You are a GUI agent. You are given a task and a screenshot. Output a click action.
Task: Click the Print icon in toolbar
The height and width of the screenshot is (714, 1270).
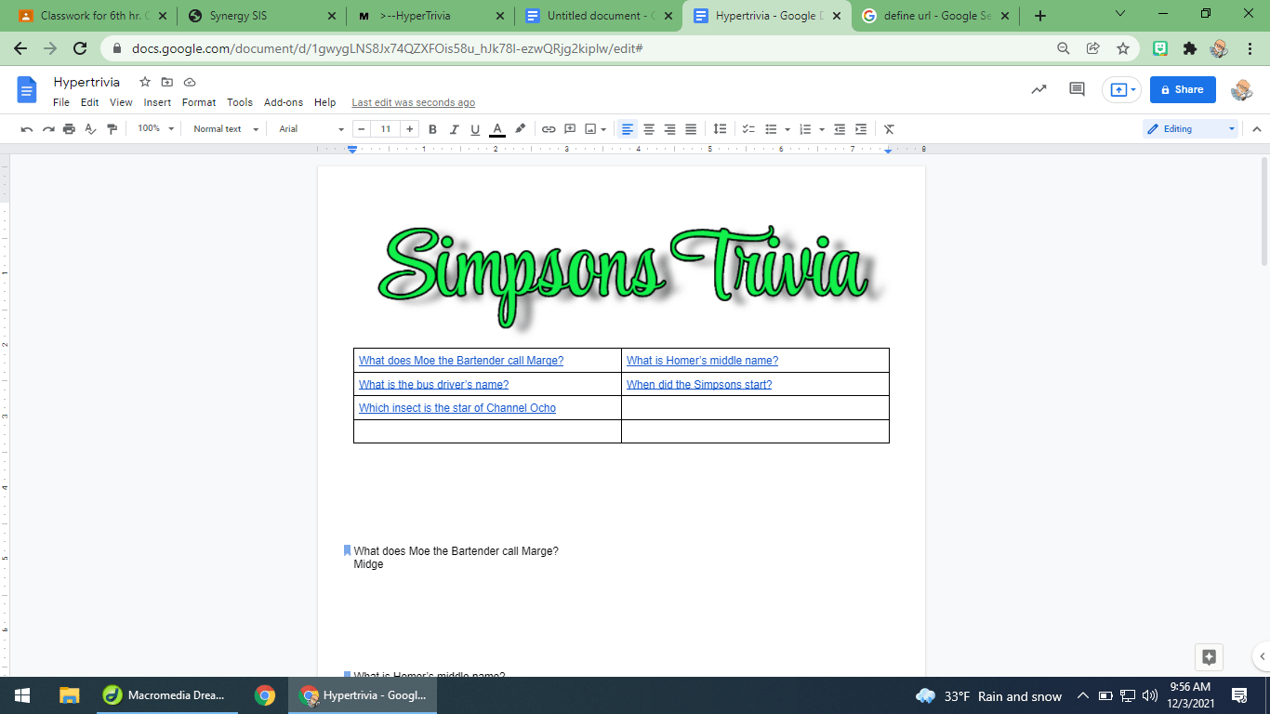[69, 129]
